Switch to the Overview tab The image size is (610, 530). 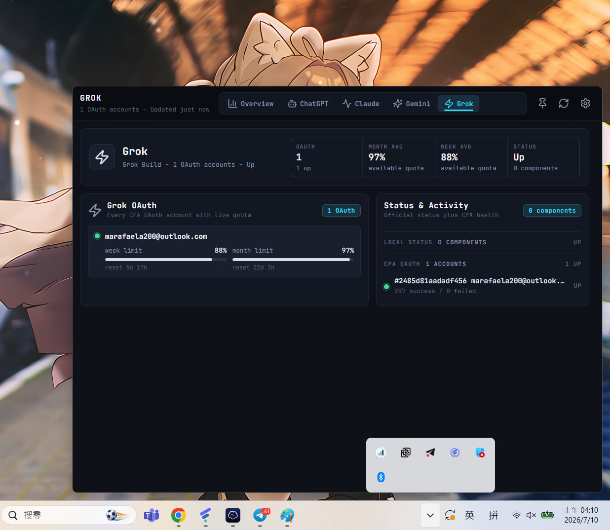click(251, 104)
